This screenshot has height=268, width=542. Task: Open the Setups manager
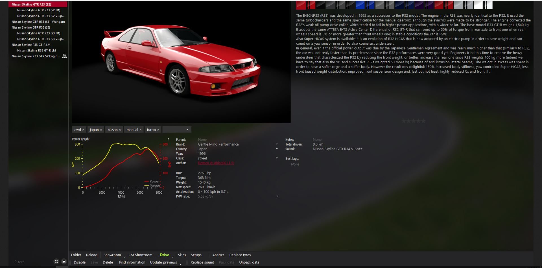point(196,255)
